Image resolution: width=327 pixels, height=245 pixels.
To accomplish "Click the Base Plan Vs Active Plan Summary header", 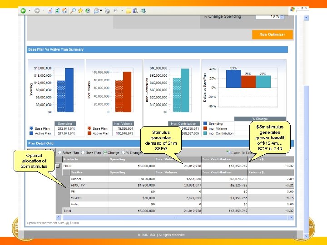I will 157,49.
